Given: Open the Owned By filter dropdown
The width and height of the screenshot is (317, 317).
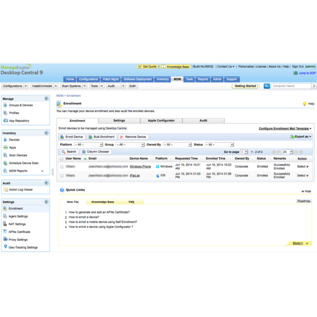Looking at the screenshot, I should pyautogui.click(x=177, y=145).
